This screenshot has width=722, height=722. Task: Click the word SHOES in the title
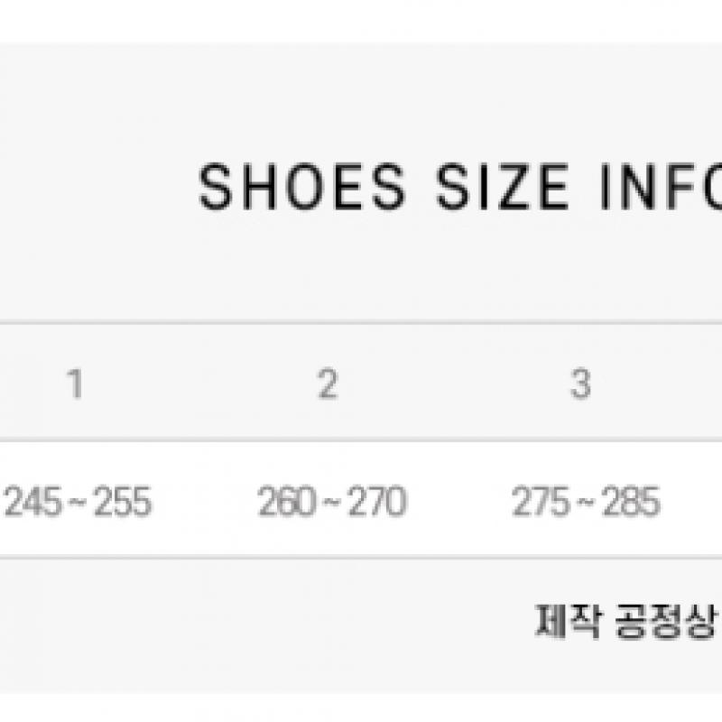click(302, 188)
